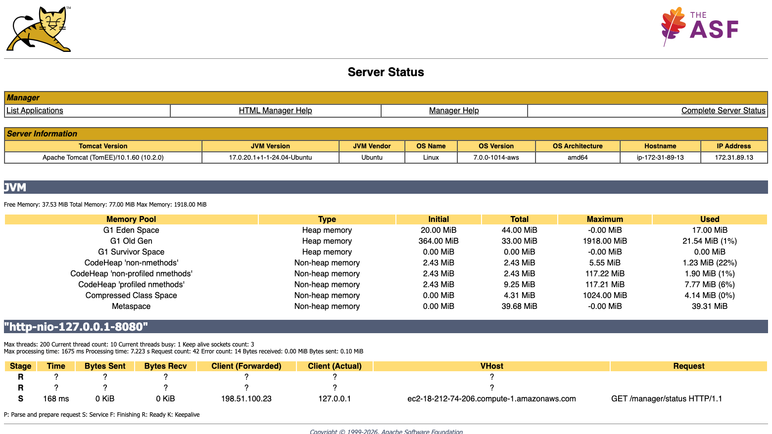The height and width of the screenshot is (434, 772).
Task: Select the CodeHeap 'non-profiled nmethods' pool name
Action: pos(131,274)
